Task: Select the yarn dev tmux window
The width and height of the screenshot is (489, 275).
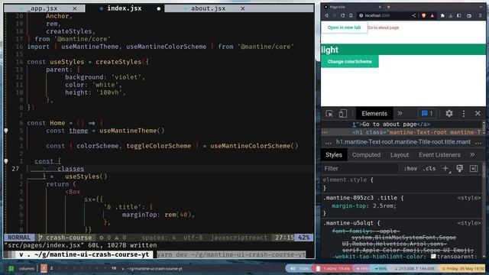Action: [x=231, y=254]
